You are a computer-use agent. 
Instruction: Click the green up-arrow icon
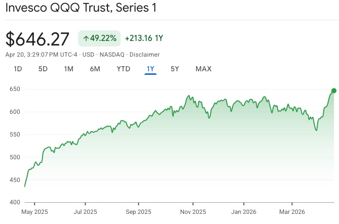(x=86, y=38)
